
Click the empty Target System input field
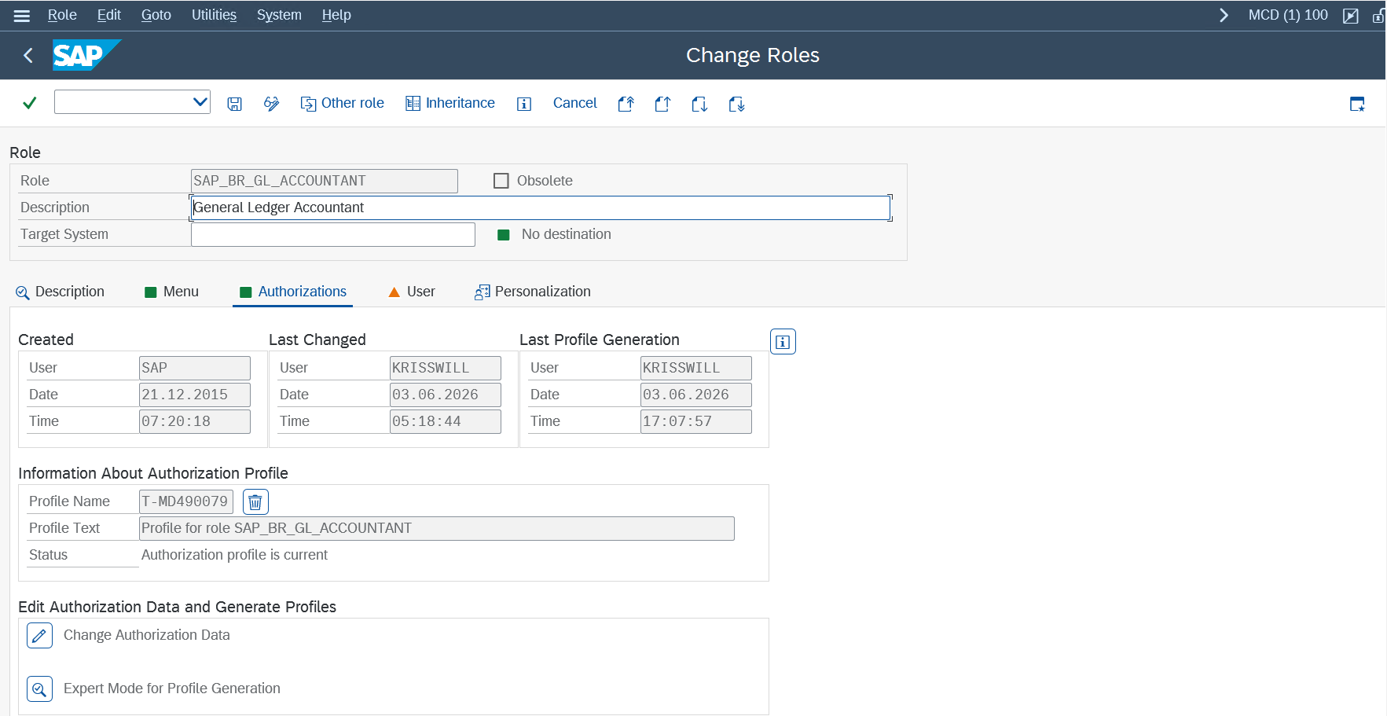click(x=333, y=234)
